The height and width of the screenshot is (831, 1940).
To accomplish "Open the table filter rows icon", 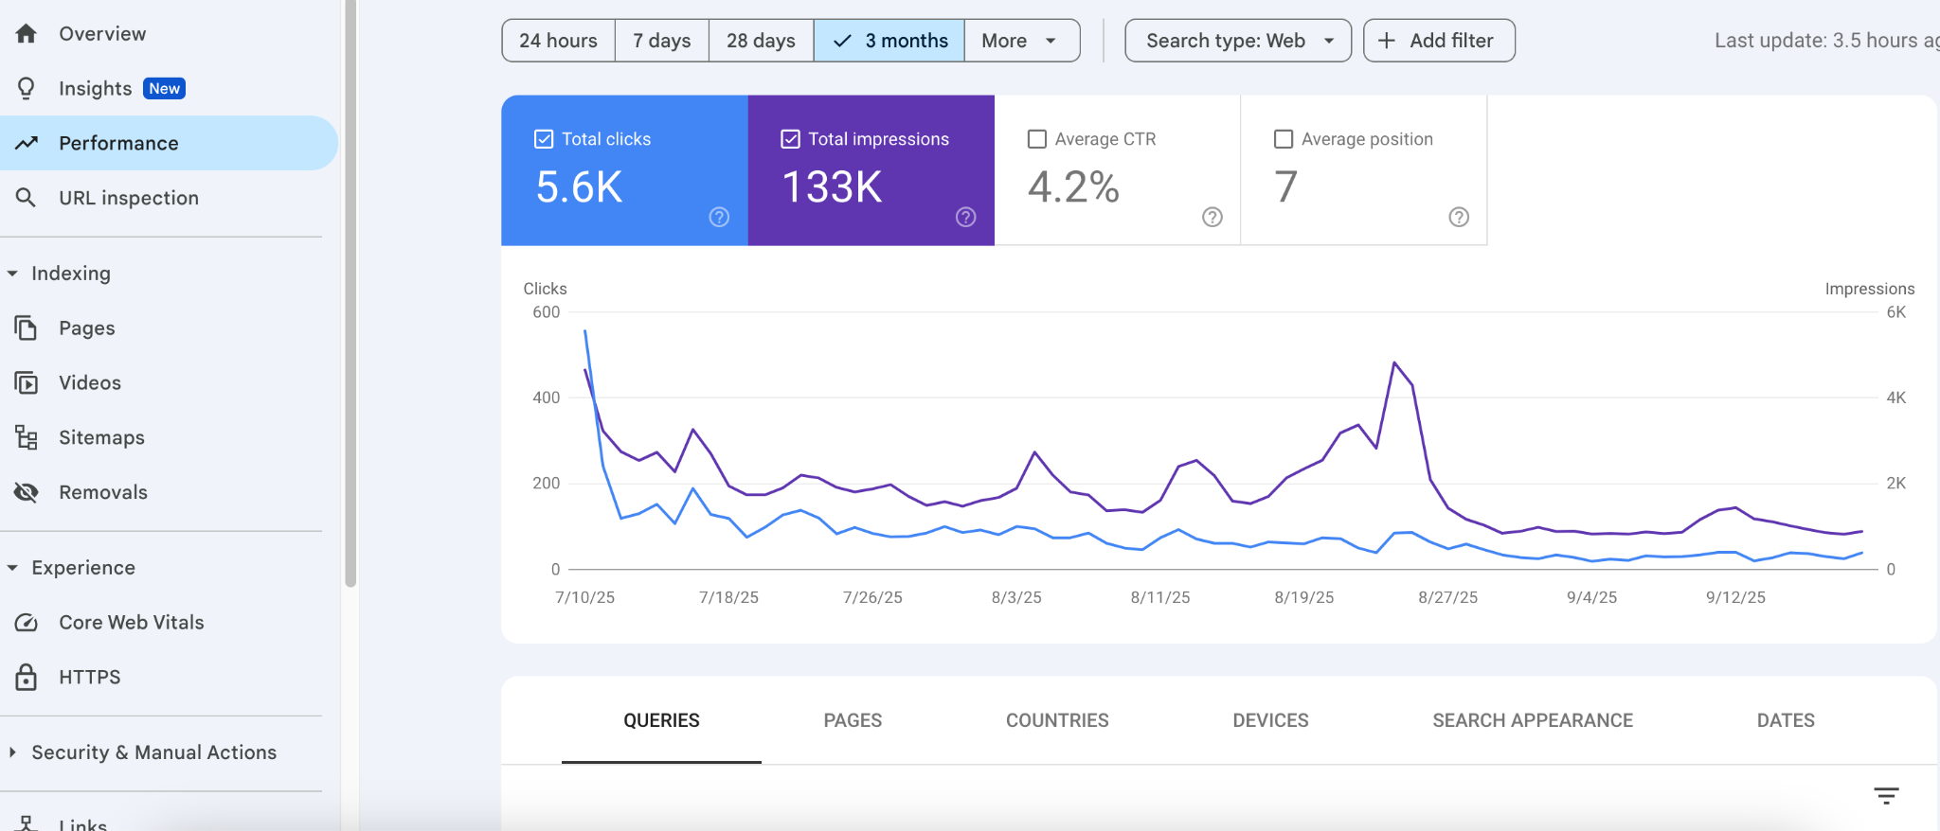I will 1886,796.
